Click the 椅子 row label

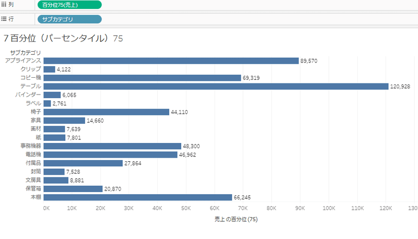point(36,112)
